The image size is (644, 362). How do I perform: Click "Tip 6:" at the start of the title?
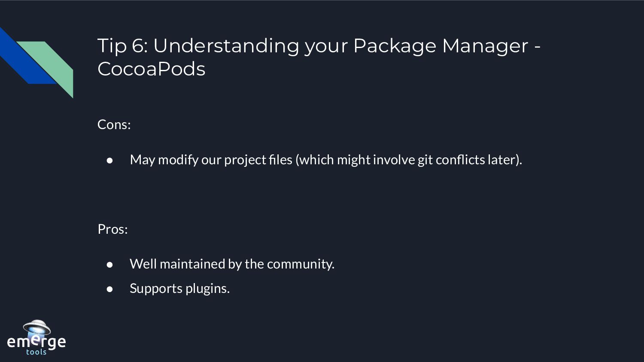[x=123, y=45]
